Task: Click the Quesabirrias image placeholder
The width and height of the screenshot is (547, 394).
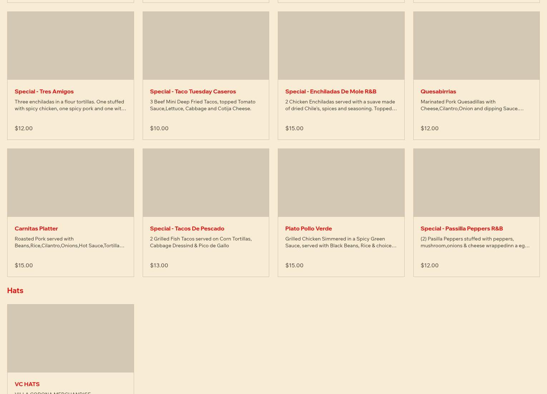Action: (x=476, y=45)
